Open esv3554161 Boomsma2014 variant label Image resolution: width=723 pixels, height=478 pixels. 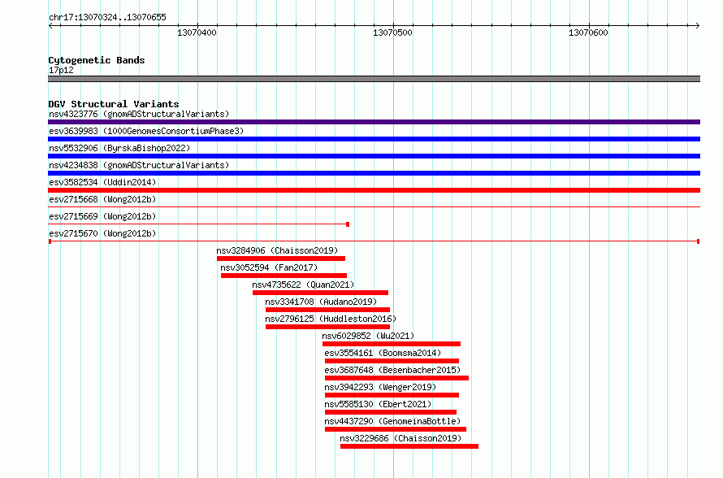[x=383, y=353]
